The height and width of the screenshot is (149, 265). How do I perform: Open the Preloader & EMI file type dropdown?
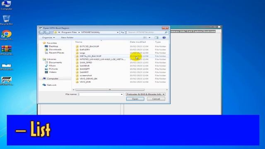(145, 94)
